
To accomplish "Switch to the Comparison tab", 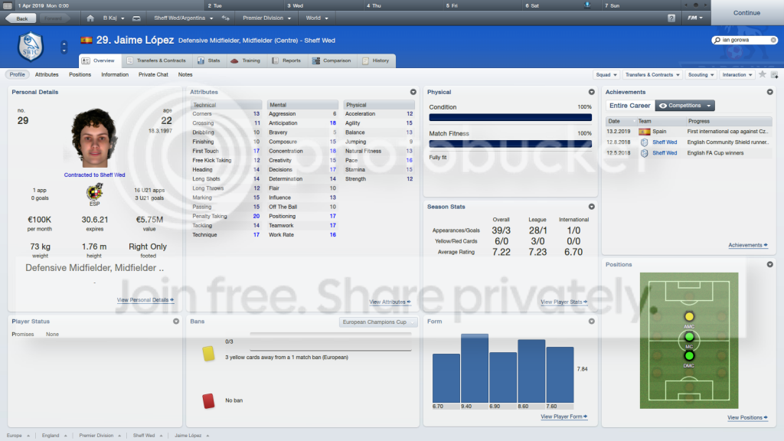I will pos(332,60).
